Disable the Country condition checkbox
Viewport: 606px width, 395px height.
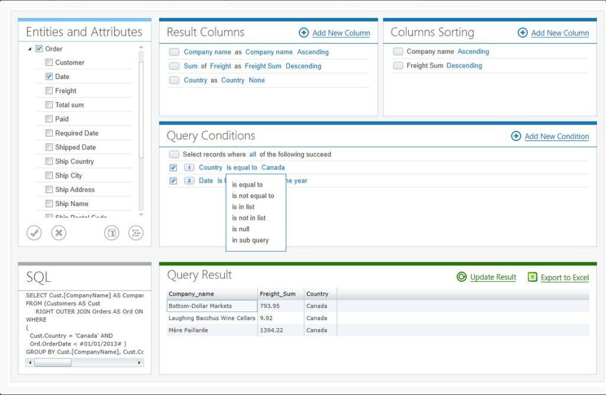[x=173, y=168]
